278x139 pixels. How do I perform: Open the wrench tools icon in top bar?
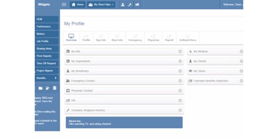130,5
